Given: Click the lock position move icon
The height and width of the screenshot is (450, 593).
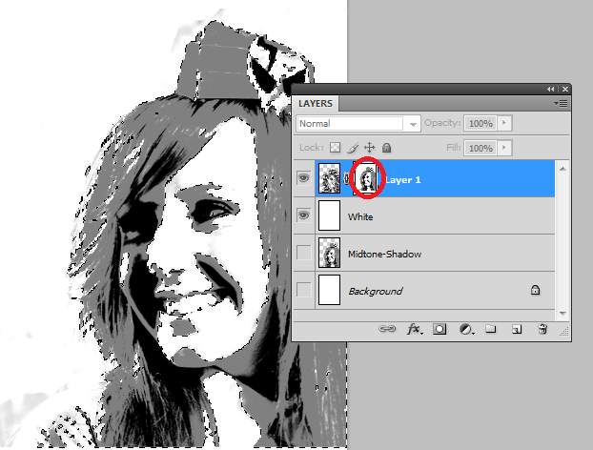Looking at the screenshot, I should coord(369,149).
